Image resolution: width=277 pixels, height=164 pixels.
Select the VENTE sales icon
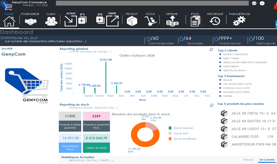click(112, 20)
